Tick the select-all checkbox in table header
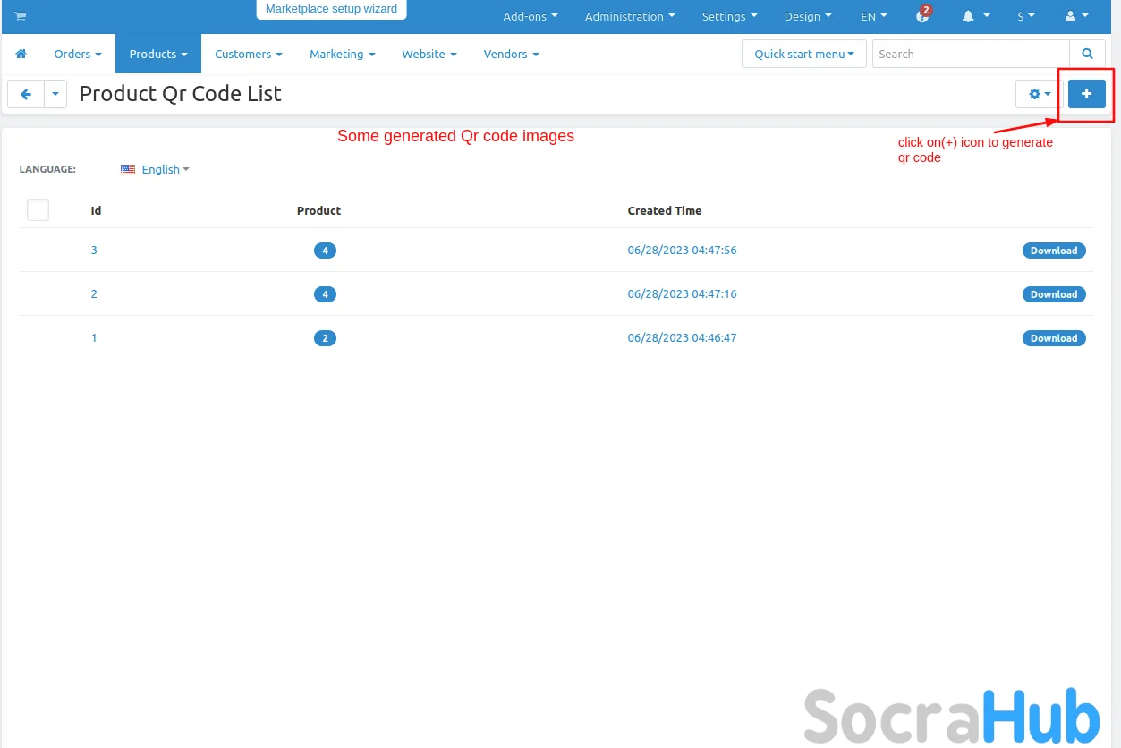 38,210
